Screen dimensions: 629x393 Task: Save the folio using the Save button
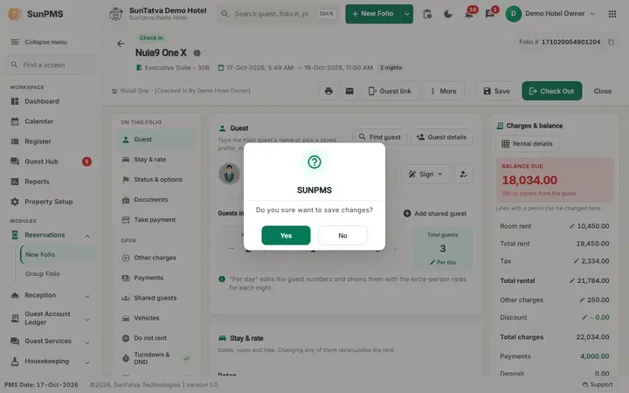pos(496,91)
